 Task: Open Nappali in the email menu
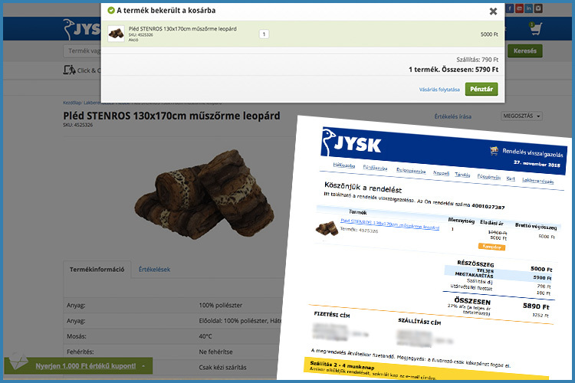point(441,173)
